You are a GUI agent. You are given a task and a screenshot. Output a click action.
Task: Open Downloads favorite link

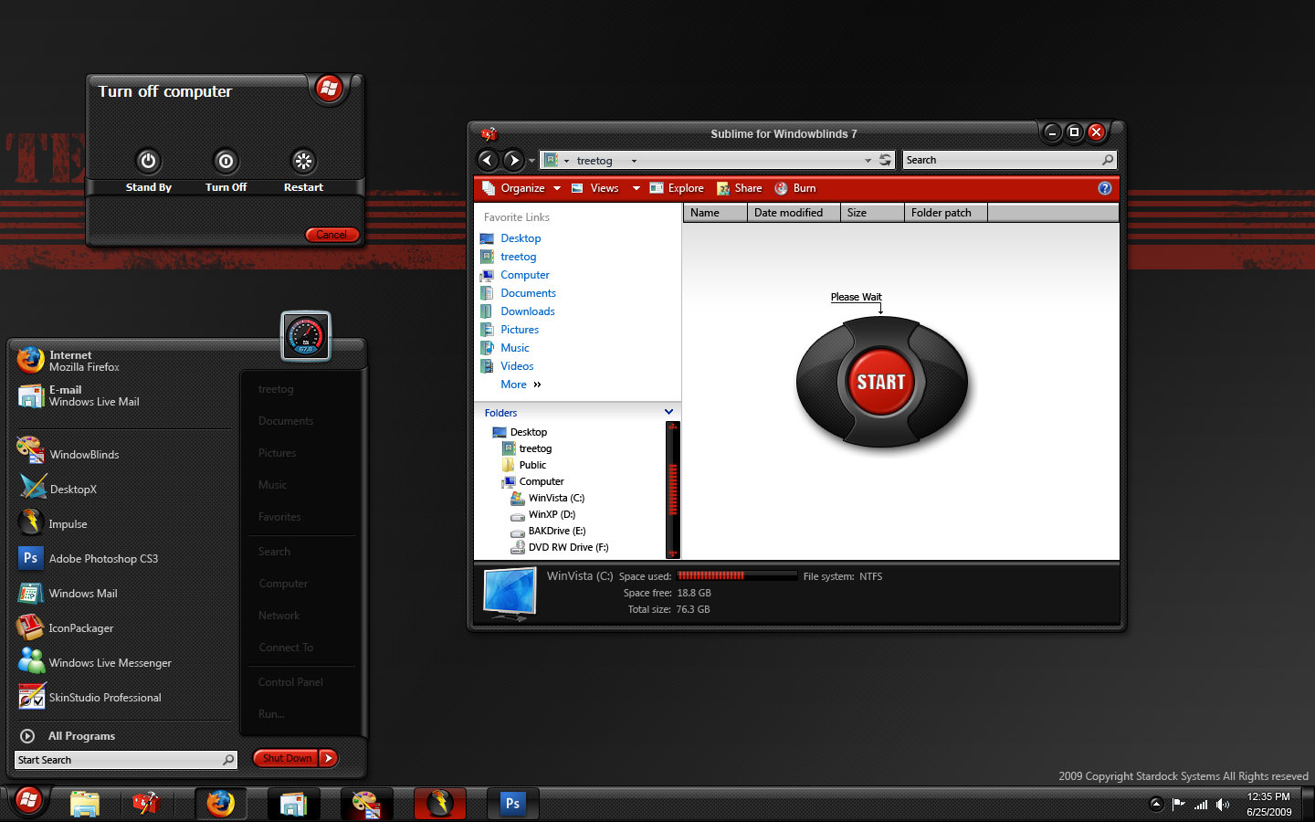(527, 311)
